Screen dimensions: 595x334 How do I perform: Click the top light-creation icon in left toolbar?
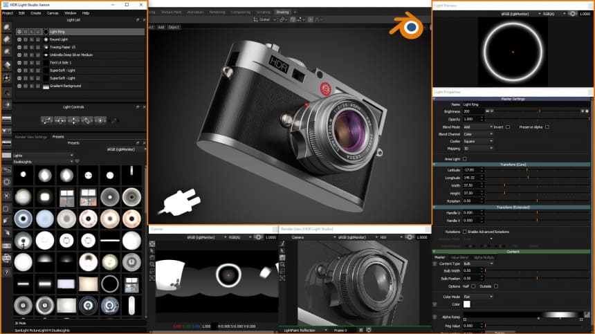[x=6, y=26]
